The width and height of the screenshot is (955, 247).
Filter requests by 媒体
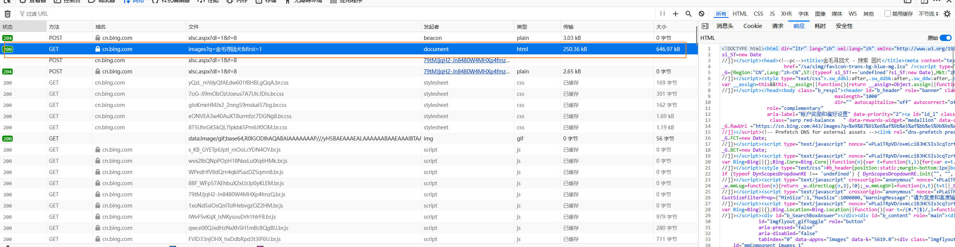[837, 14]
